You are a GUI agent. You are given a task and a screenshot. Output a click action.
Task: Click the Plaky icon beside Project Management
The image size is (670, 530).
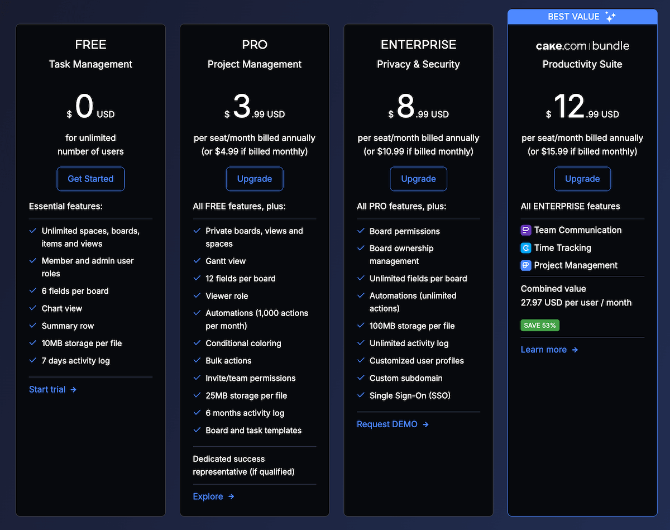pyautogui.click(x=525, y=265)
